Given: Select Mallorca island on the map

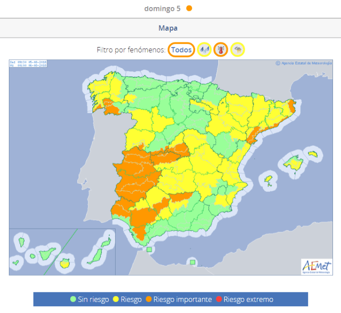Looking at the screenshot, I should pyautogui.click(x=293, y=164).
